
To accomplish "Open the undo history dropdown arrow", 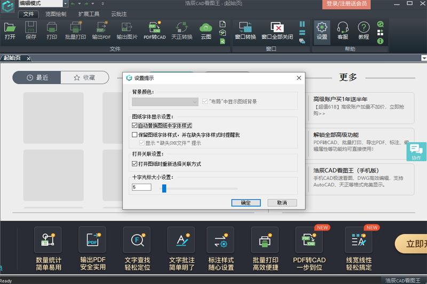I will (x=80, y=4).
